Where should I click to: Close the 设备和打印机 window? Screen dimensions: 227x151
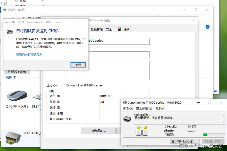(x=207, y=10)
